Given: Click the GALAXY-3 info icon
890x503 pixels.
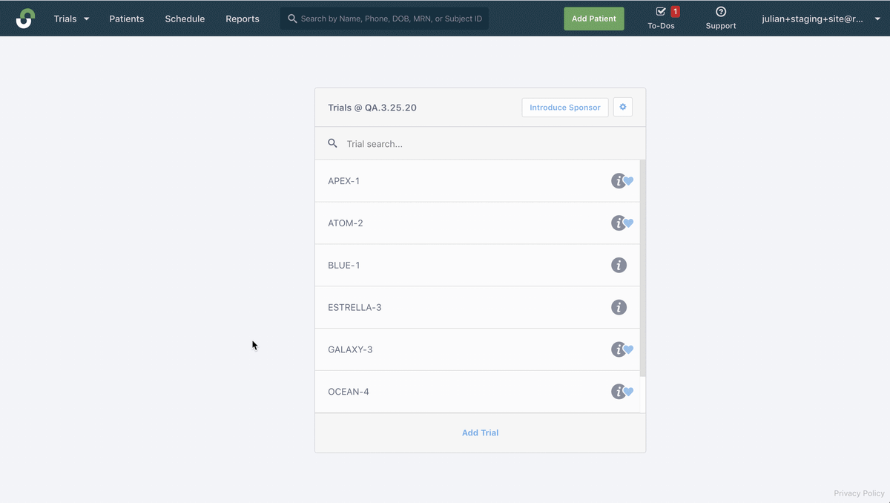Looking at the screenshot, I should point(619,349).
